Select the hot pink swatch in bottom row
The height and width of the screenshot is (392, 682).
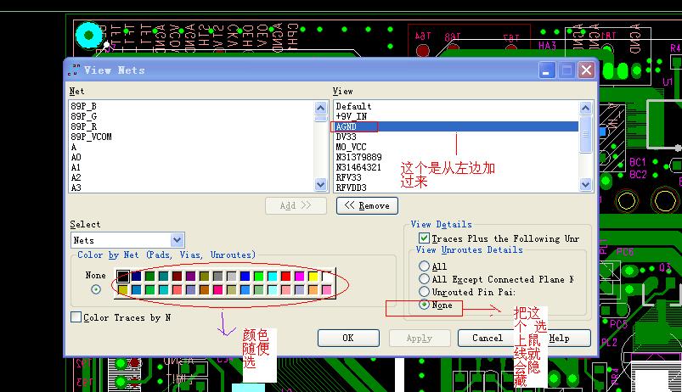tap(218, 289)
